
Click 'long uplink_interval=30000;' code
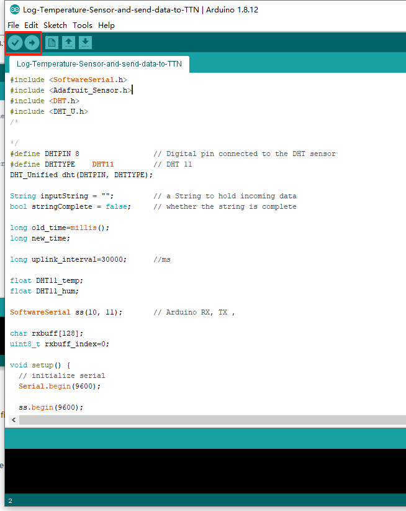pos(68,259)
